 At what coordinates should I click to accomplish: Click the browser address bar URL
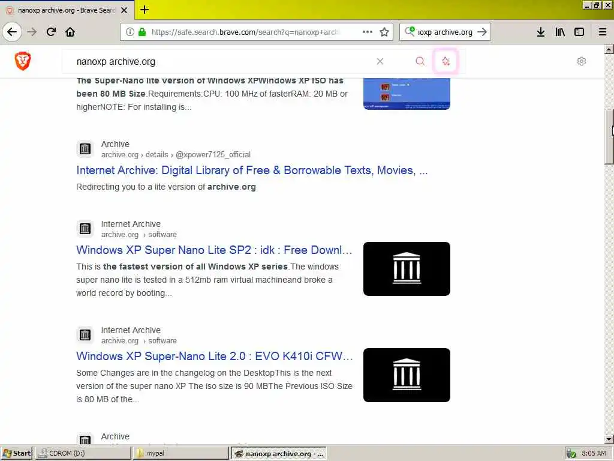tap(245, 32)
